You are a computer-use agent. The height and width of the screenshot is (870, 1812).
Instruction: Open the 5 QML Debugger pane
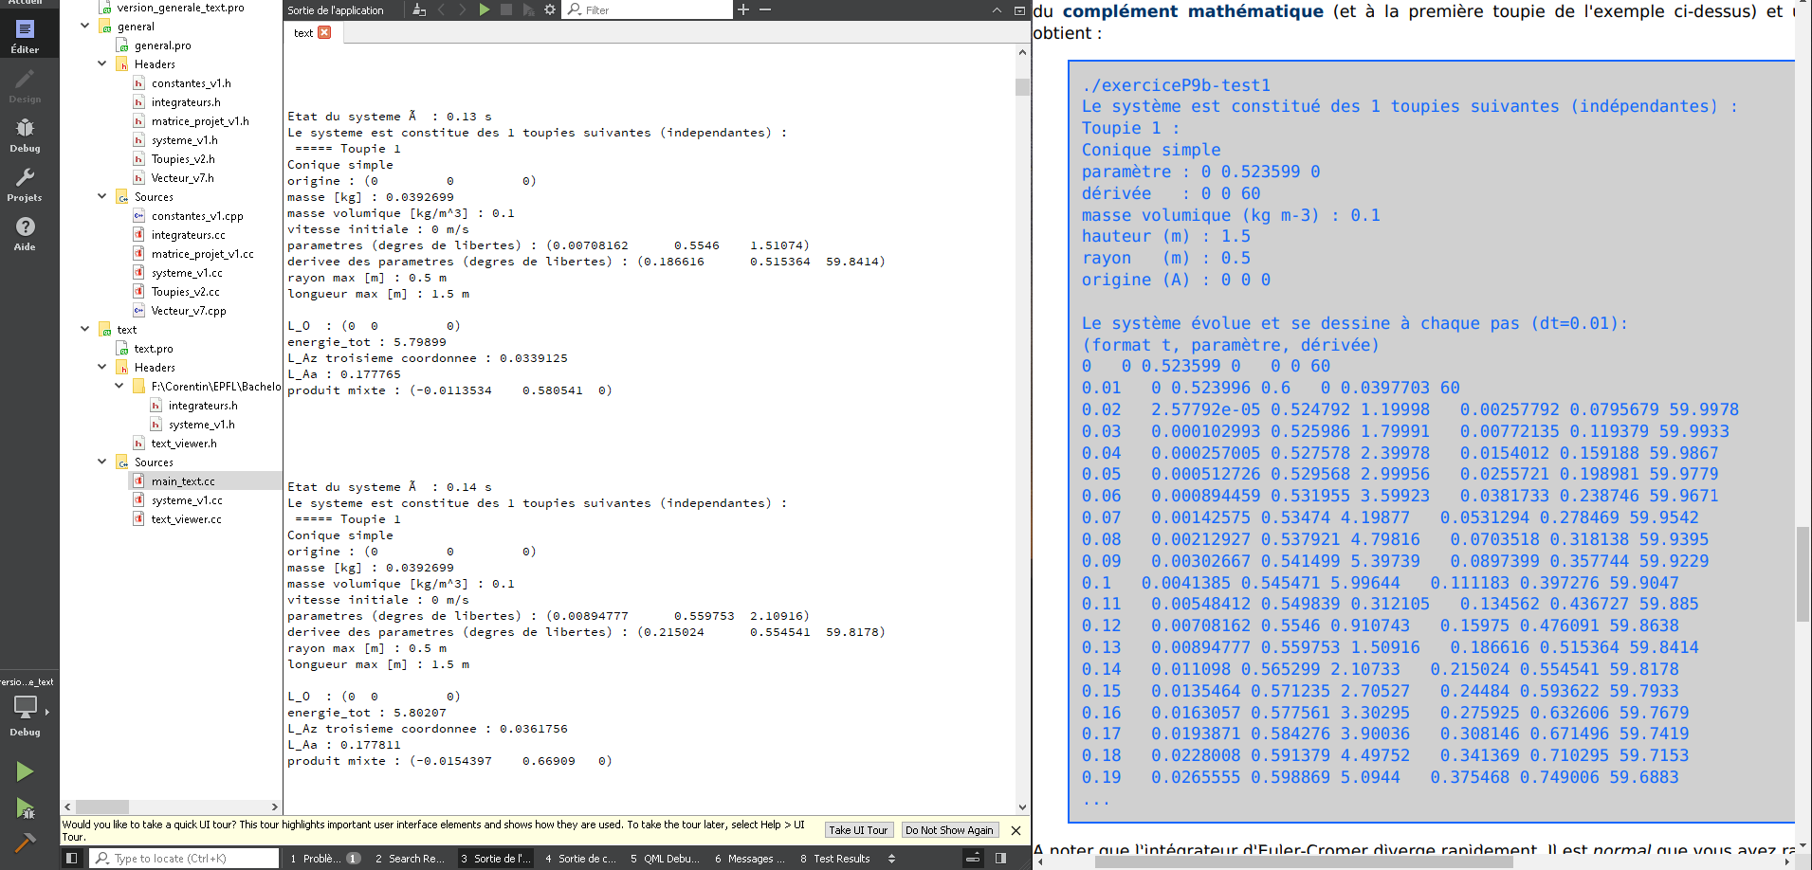665,858
